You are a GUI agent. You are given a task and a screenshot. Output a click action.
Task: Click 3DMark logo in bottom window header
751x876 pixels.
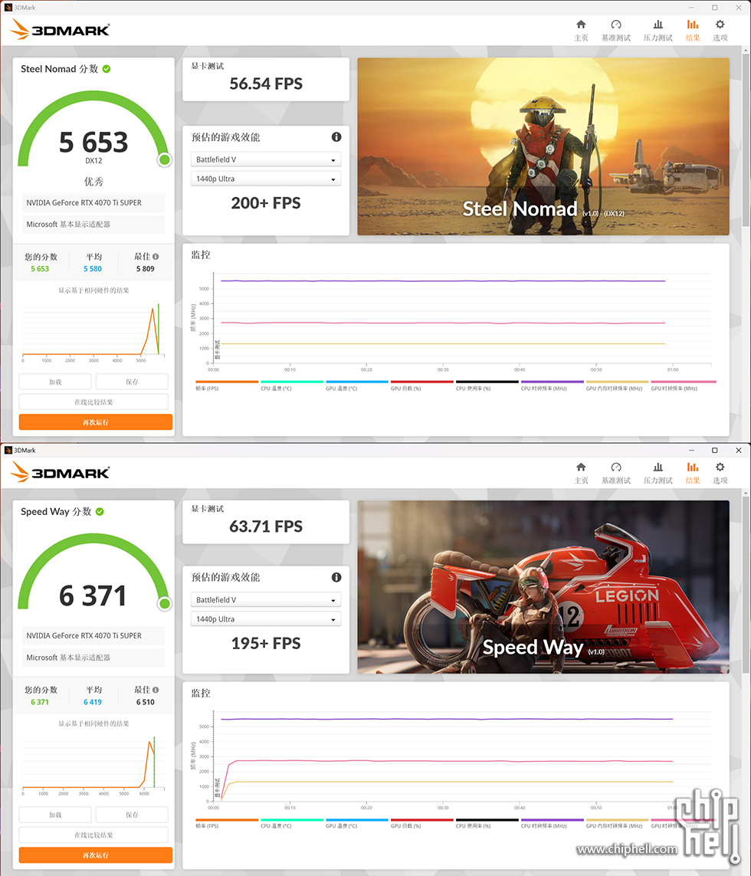coord(60,472)
